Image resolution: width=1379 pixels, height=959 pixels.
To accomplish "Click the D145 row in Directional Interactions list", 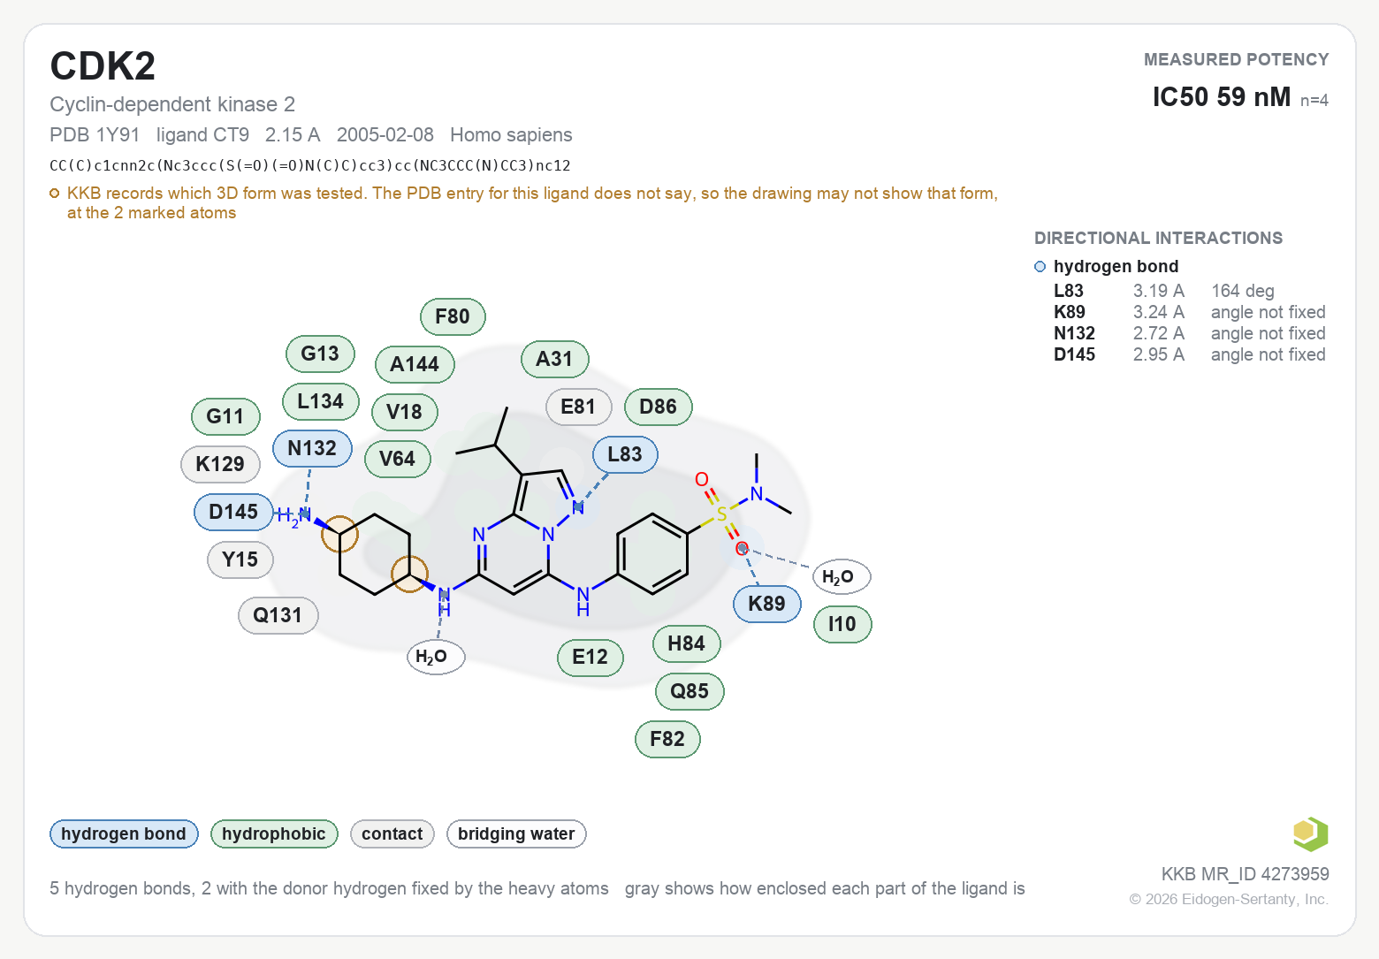I will point(1190,354).
